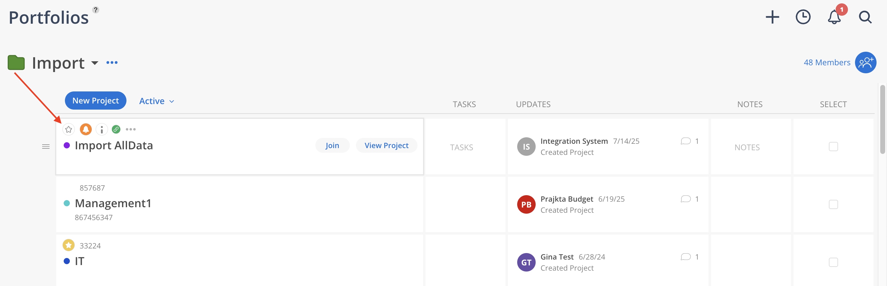Click Management1 number 867456347
The height and width of the screenshot is (286, 887).
[x=94, y=217]
